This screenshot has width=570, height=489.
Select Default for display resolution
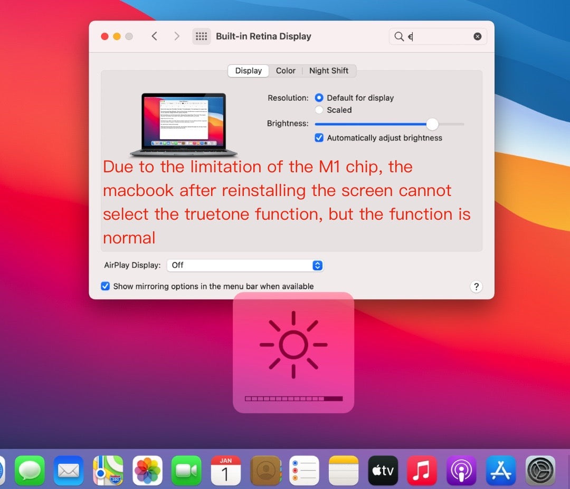click(319, 98)
